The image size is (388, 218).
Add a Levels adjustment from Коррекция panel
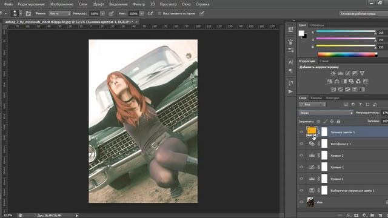click(341, 73)
